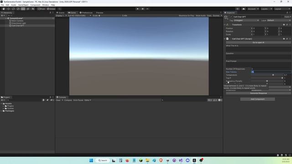Open the Full HD resolution dropdown
Screen dimensions: 292x164
[x=79, y=15]
